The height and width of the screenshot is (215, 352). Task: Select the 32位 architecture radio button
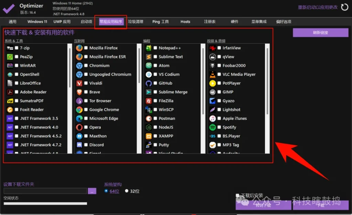point(126,191)
